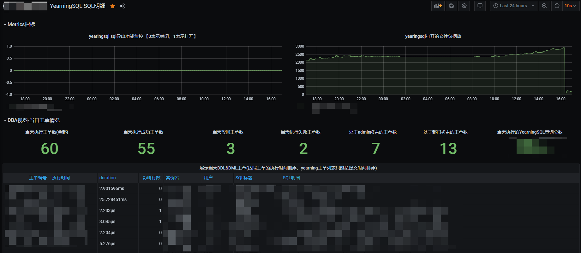The height and width of the screenshot is (253, 581).
Task: Sort table by duration column
Action: pos(108,178)
